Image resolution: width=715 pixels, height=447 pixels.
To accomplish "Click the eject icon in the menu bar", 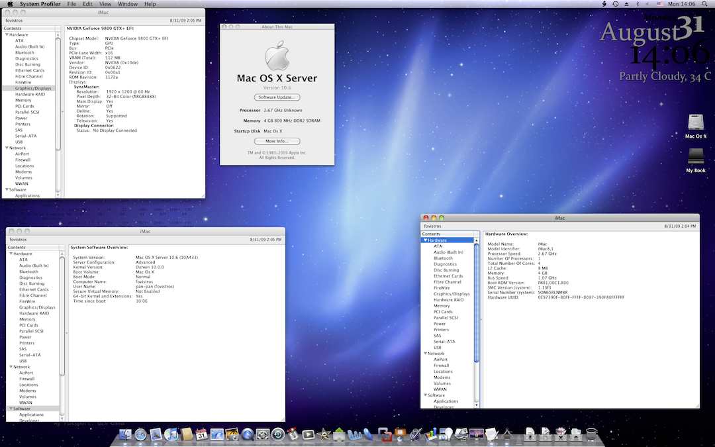I will coord(626,4).
